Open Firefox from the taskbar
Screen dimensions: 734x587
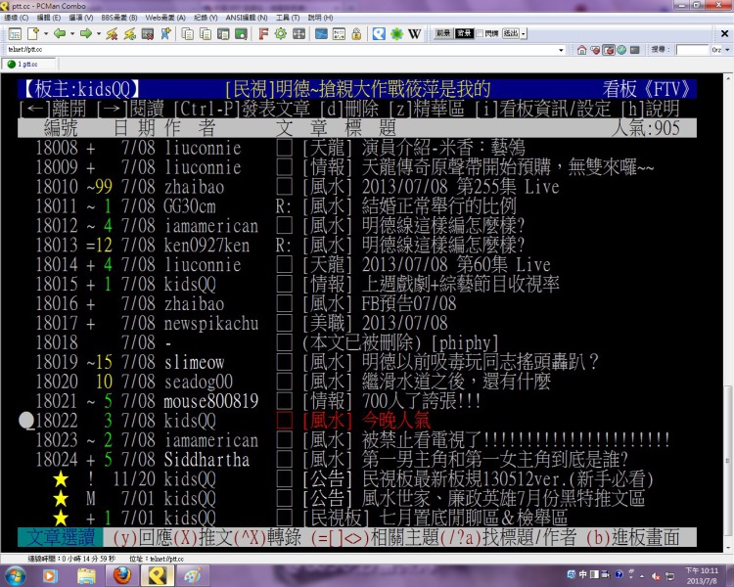click(121, 575)
